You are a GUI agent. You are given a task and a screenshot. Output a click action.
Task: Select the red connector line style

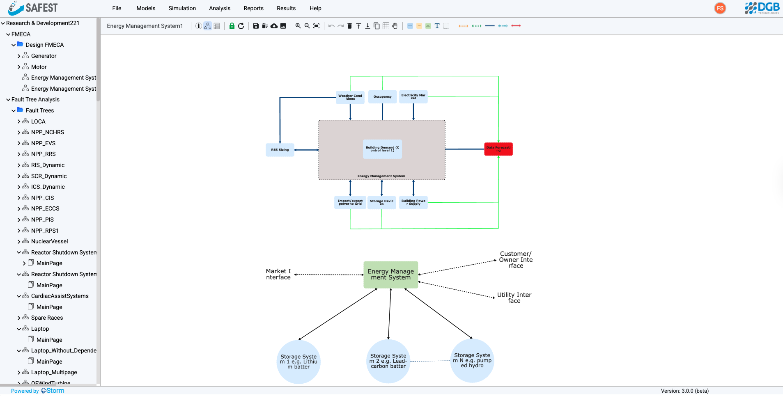point(517,26)
